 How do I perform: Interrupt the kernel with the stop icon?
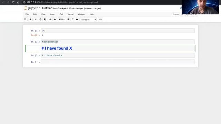point(68,19)
